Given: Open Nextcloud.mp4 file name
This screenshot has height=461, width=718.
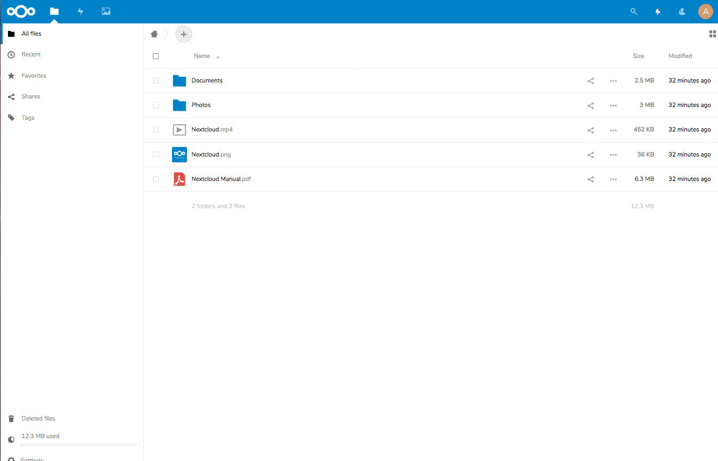Looking at the screenshot, I should point(212,130).
